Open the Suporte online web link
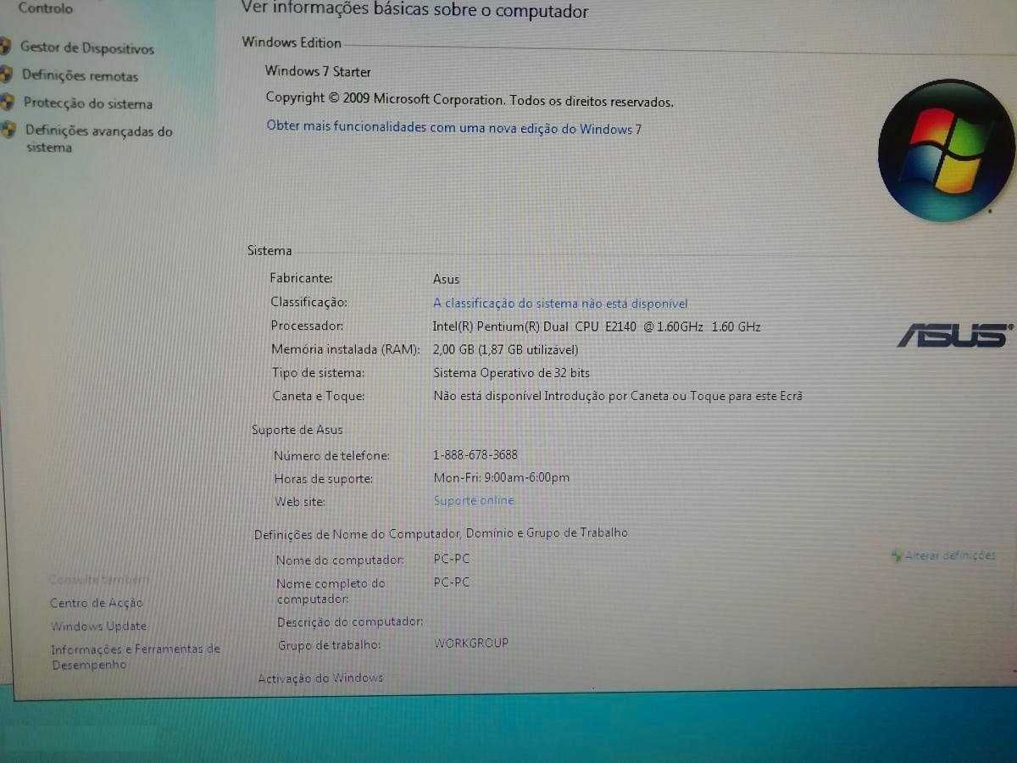This screenshot has width=1017, height=763. pos(474,500)
